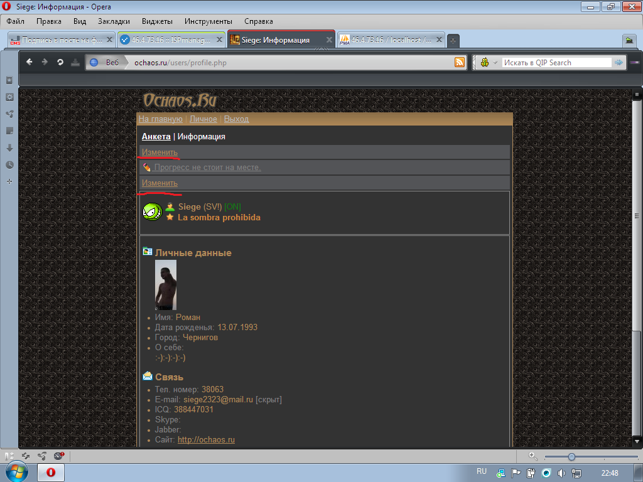Image resolution: width=643 pixels, height=482 pixels.
Task: Open the Личное link
Action: [203, 119]
